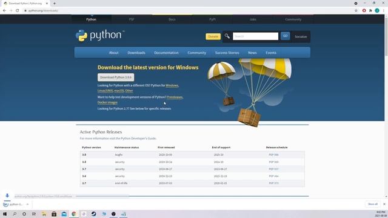Click the browser Forward arrow
The image size is (388, 218).
11,11
